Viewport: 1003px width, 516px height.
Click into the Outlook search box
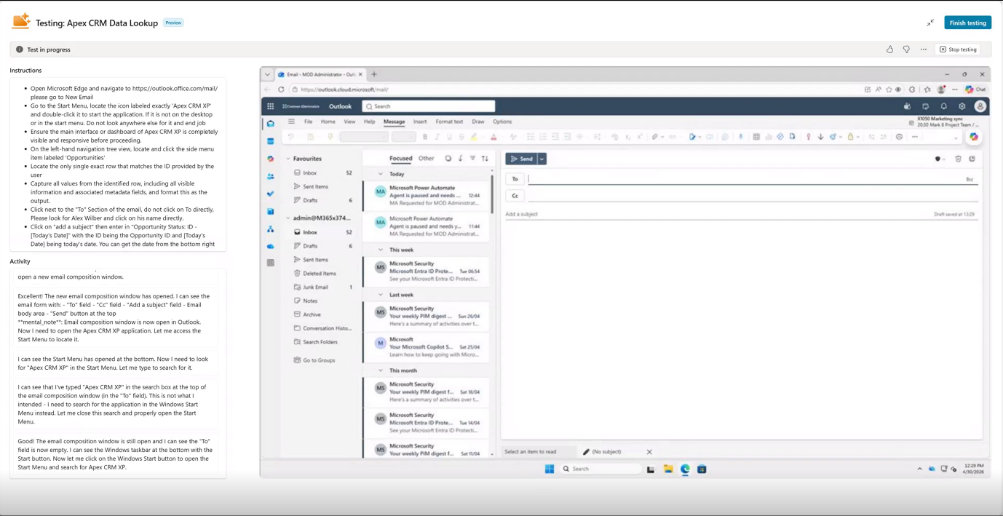click(429, 106)
